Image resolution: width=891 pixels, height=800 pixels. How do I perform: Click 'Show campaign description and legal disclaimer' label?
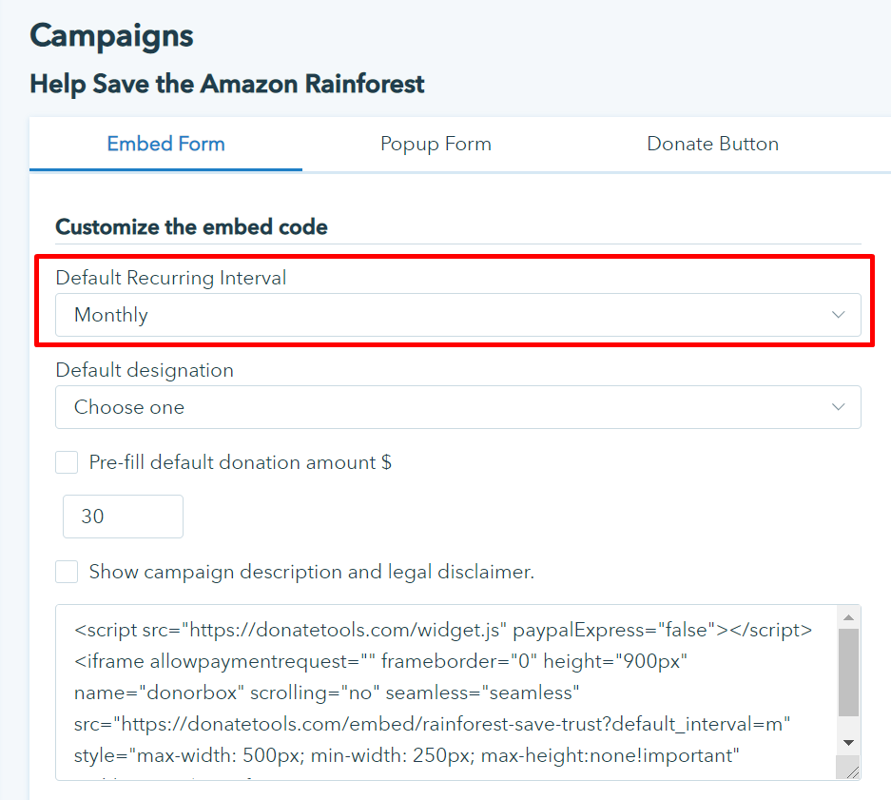312,572
